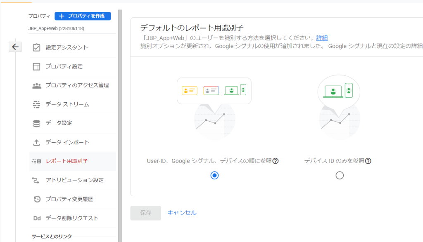This screenshot has height=242, width=423.
Task: Open help tooltip beside デバイス ID label
Action: tap(368, 161)
